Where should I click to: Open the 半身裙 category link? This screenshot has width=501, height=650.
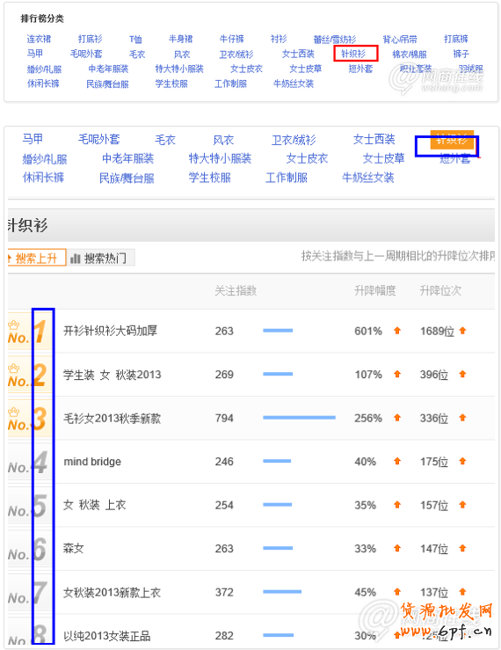(x=181, y=39)
